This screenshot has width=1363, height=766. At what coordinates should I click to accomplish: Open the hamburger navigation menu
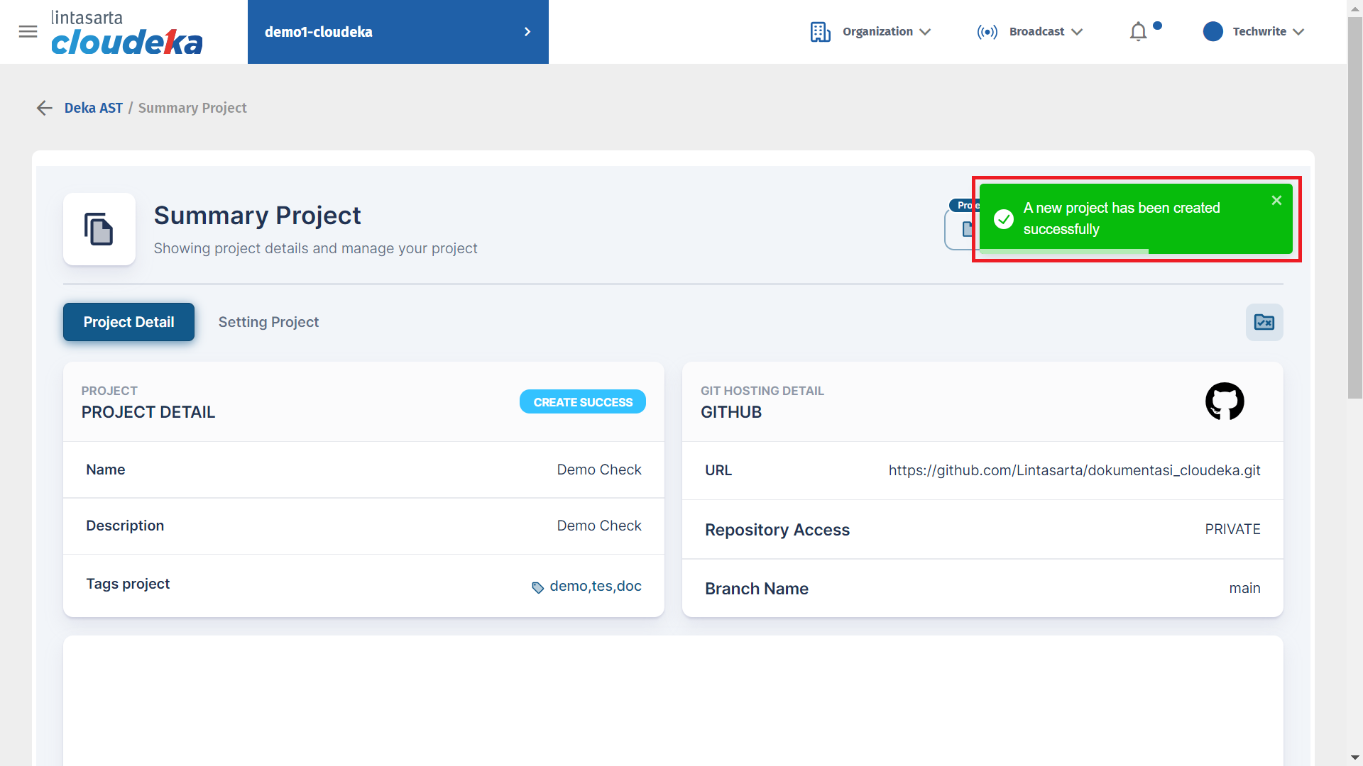(x=28, y=32)
